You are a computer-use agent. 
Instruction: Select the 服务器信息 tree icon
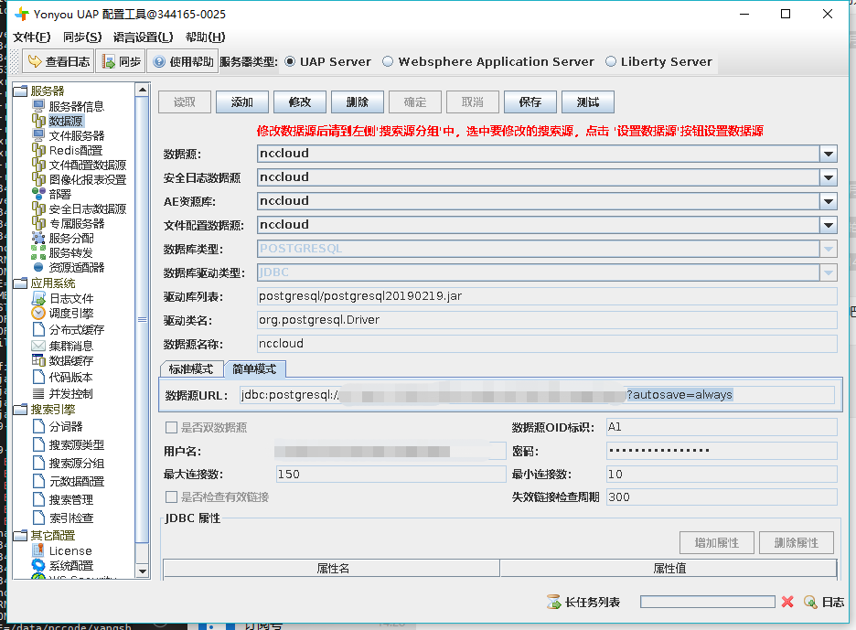click(x=38, y=106)
